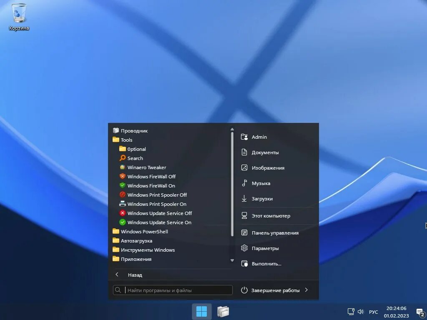
Task: Click the Музыка note icon
Action: [x=244, y=183]
